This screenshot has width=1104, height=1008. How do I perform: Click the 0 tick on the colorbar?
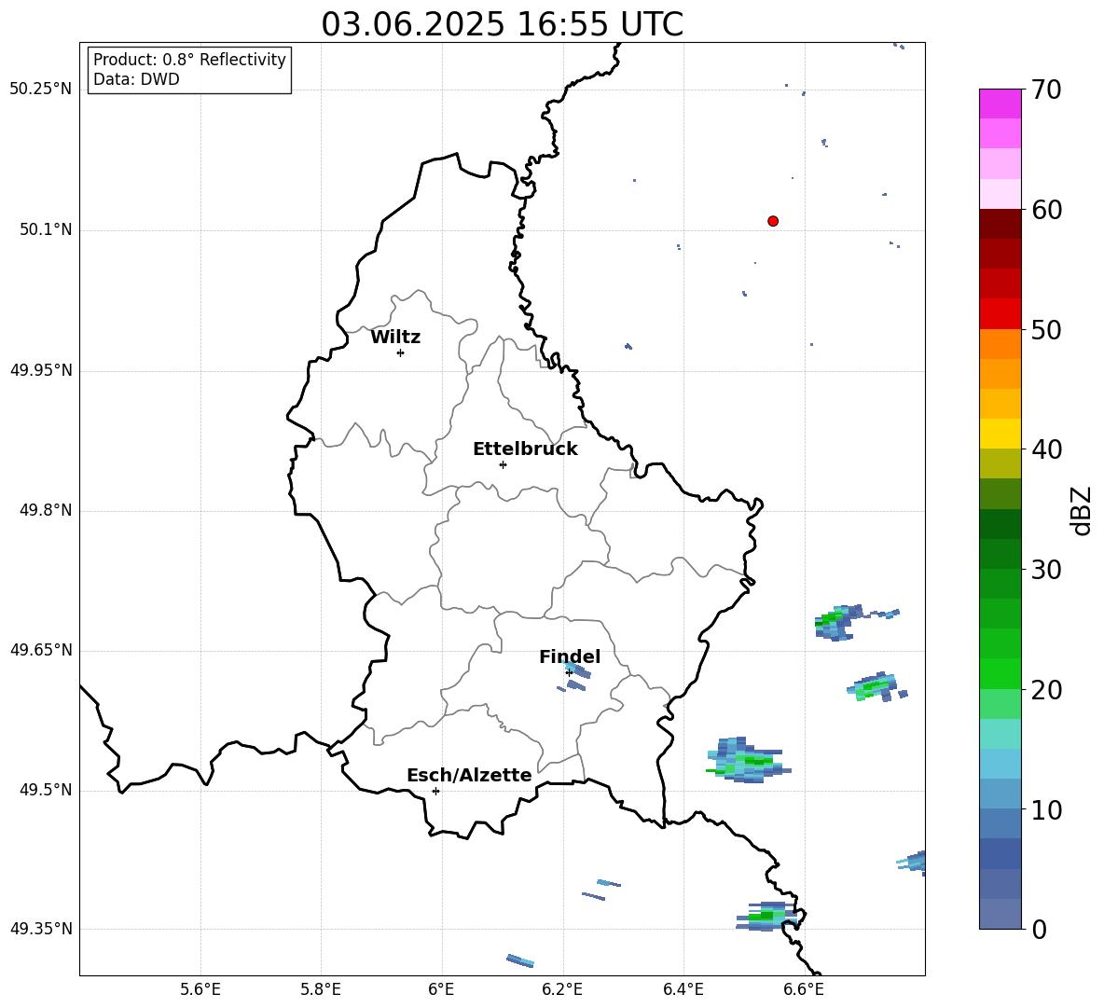pyautogui.click(x=1039, y=929)
